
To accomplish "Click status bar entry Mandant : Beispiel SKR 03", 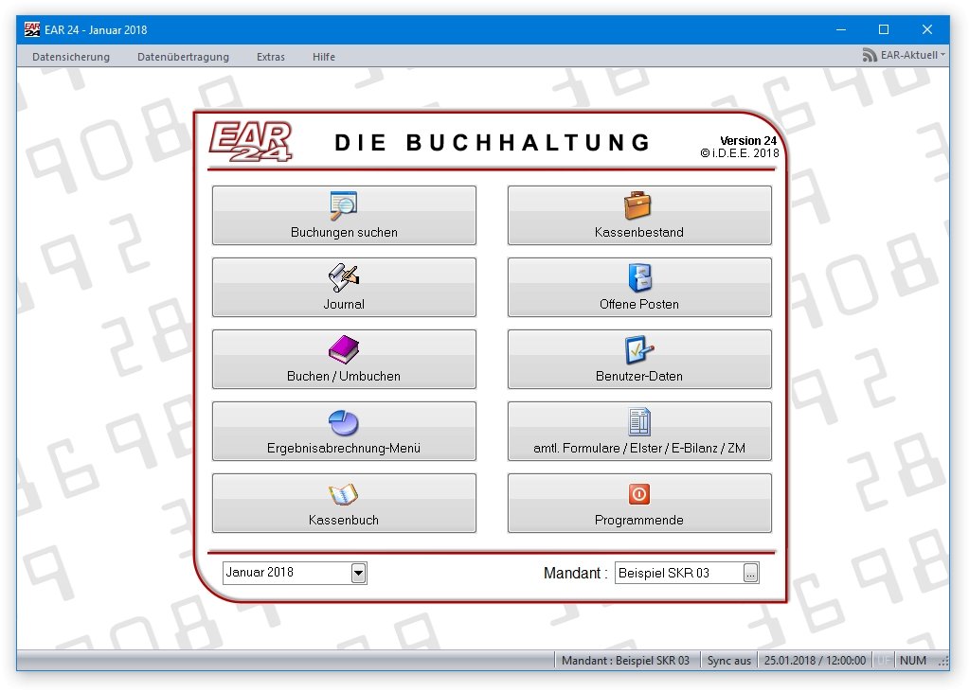I will tap(625, 661).
